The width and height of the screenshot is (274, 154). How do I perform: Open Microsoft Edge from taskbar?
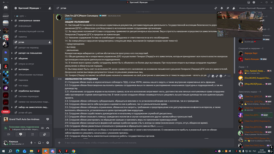point(18,151)
